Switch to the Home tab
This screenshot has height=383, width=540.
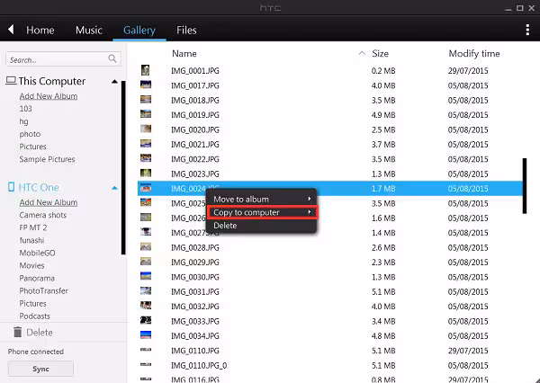click(x=40, y=31)
